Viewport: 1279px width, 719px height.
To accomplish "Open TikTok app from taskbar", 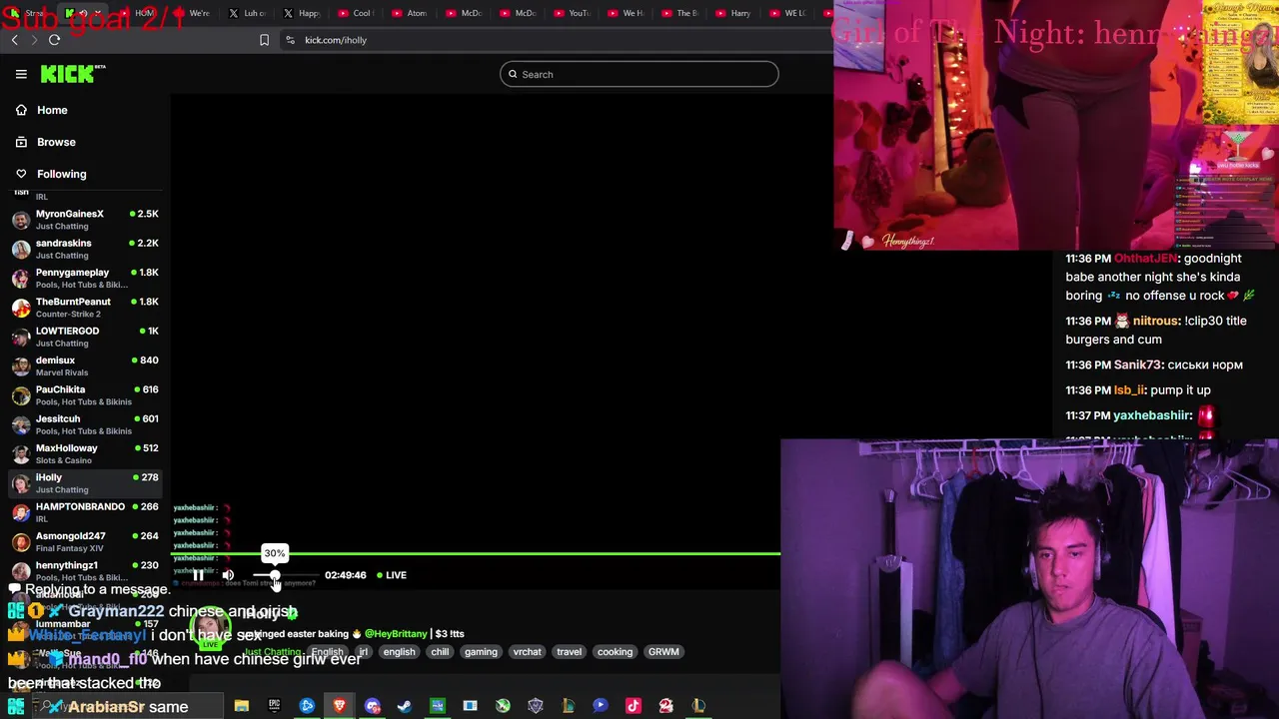I will coord(634,706).
